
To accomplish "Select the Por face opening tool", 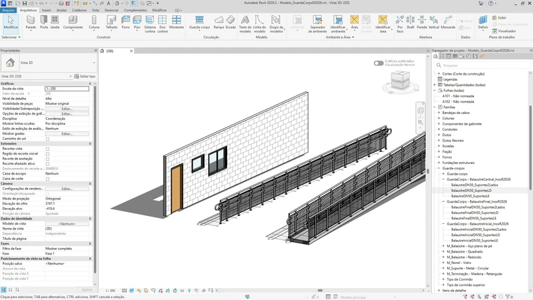I will click(x=400, y=24).
